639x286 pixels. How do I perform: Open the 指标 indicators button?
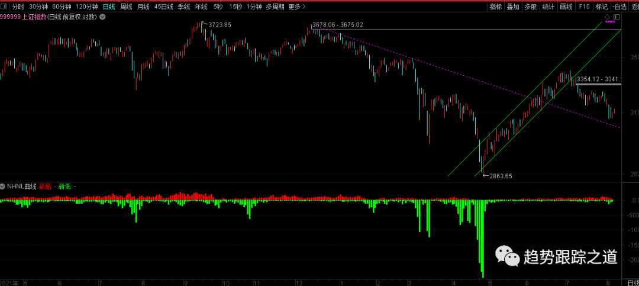pyautogui.click(x=496, y=7)
